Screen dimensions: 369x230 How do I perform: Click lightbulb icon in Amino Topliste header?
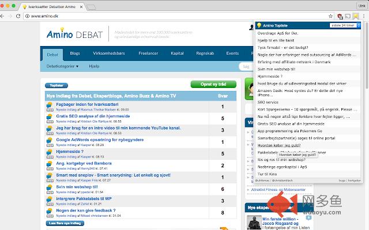[259, 25]
